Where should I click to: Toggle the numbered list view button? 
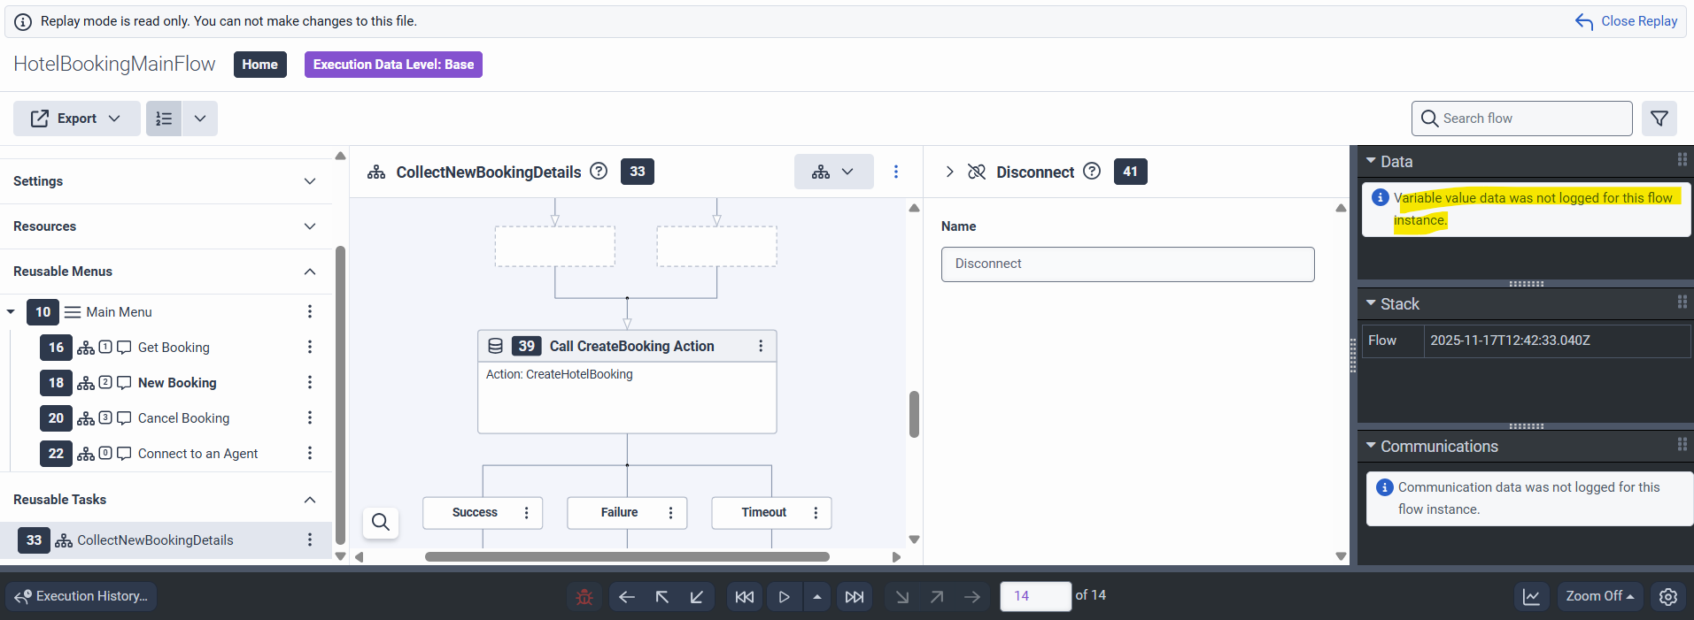pos(164,119)
